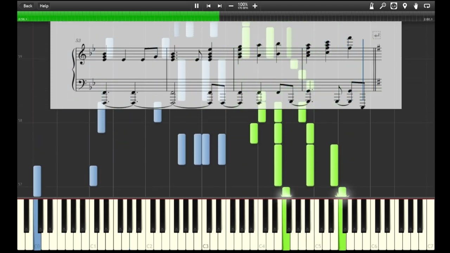Open the magnifier zoom tool

[383, 6]
